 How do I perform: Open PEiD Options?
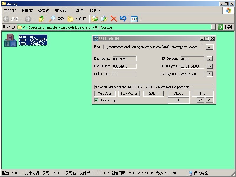153,94
